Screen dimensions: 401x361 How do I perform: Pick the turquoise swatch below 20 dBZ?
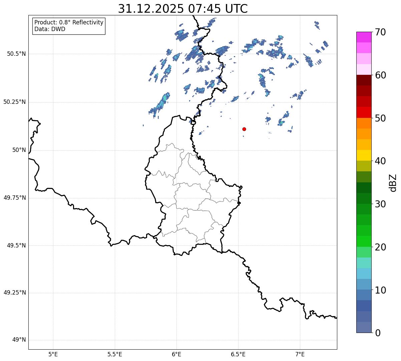(x=364, y=263)
